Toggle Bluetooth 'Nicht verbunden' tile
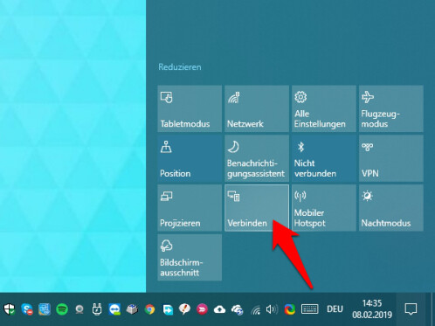 [x=324, y=158]
